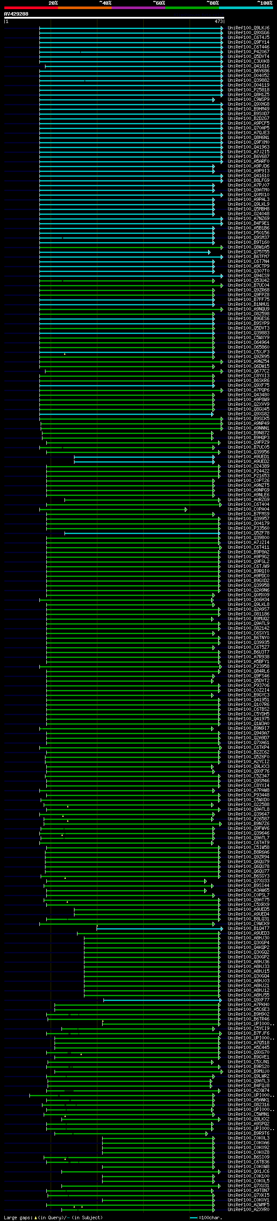Select the UniRef100_B7FJF6 label
The height and width of the screenshot is (1221, 277).
click(248, 1033)
